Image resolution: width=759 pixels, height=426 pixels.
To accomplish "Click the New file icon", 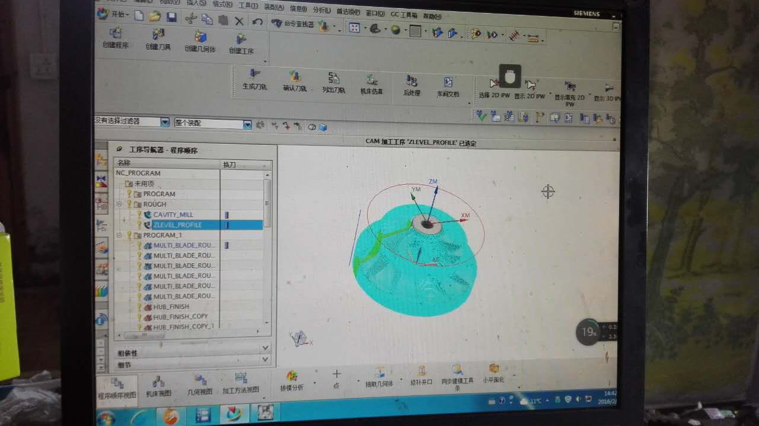I will [x=139, y=16].
